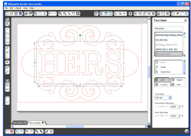Delete the selection with the X icon
Image resolution: width=191 pixels, height=136 pixels.
(31, 131)
